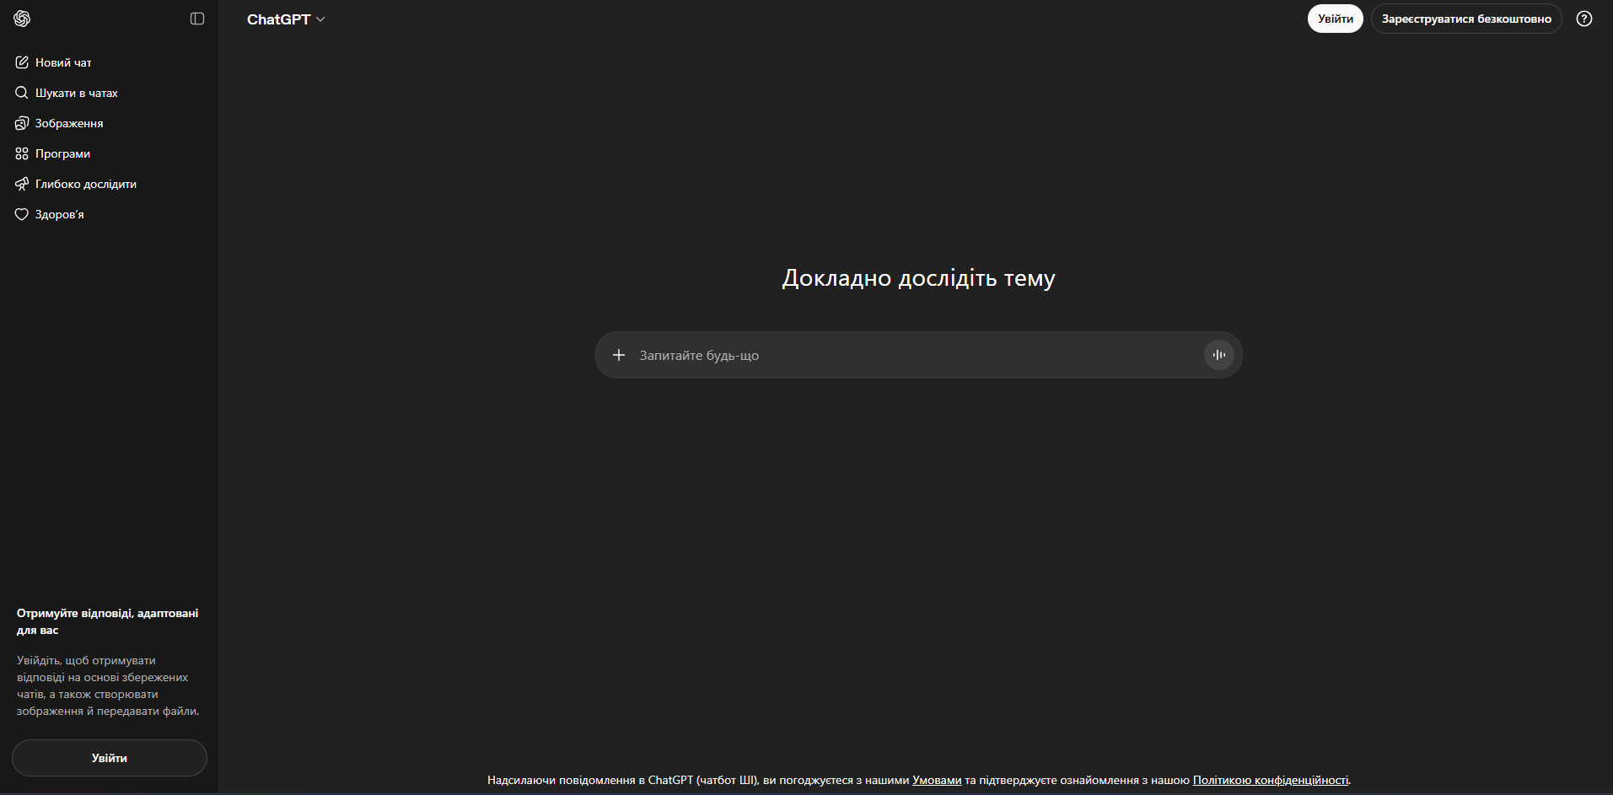Open the Умовами terms link

(936, 780)
